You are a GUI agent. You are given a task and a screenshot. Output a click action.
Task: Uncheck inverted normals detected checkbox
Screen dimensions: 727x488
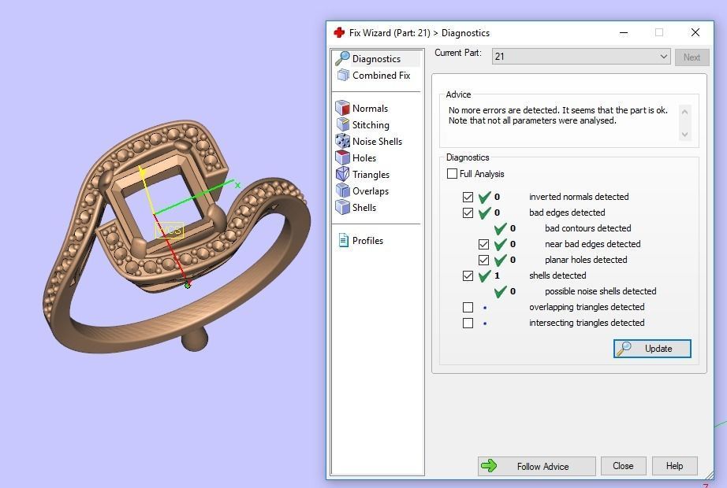click(468, 198)
